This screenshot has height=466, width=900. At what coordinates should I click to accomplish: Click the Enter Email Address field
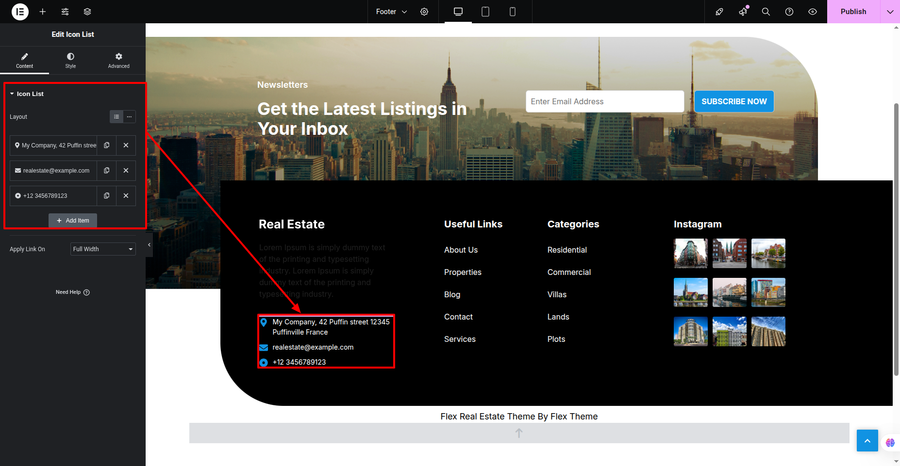604,102
